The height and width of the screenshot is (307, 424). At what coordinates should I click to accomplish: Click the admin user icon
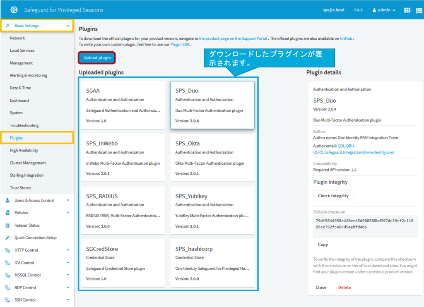374,10
